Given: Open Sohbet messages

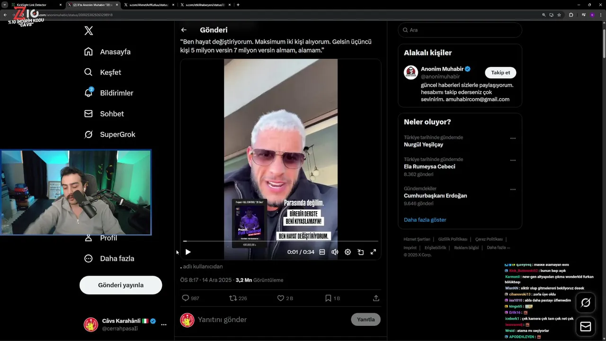Looking at the screenshot, I should [x=104, y=114].
